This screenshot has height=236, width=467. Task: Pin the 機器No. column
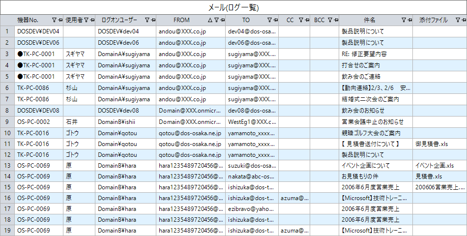(x=60, y=20)
